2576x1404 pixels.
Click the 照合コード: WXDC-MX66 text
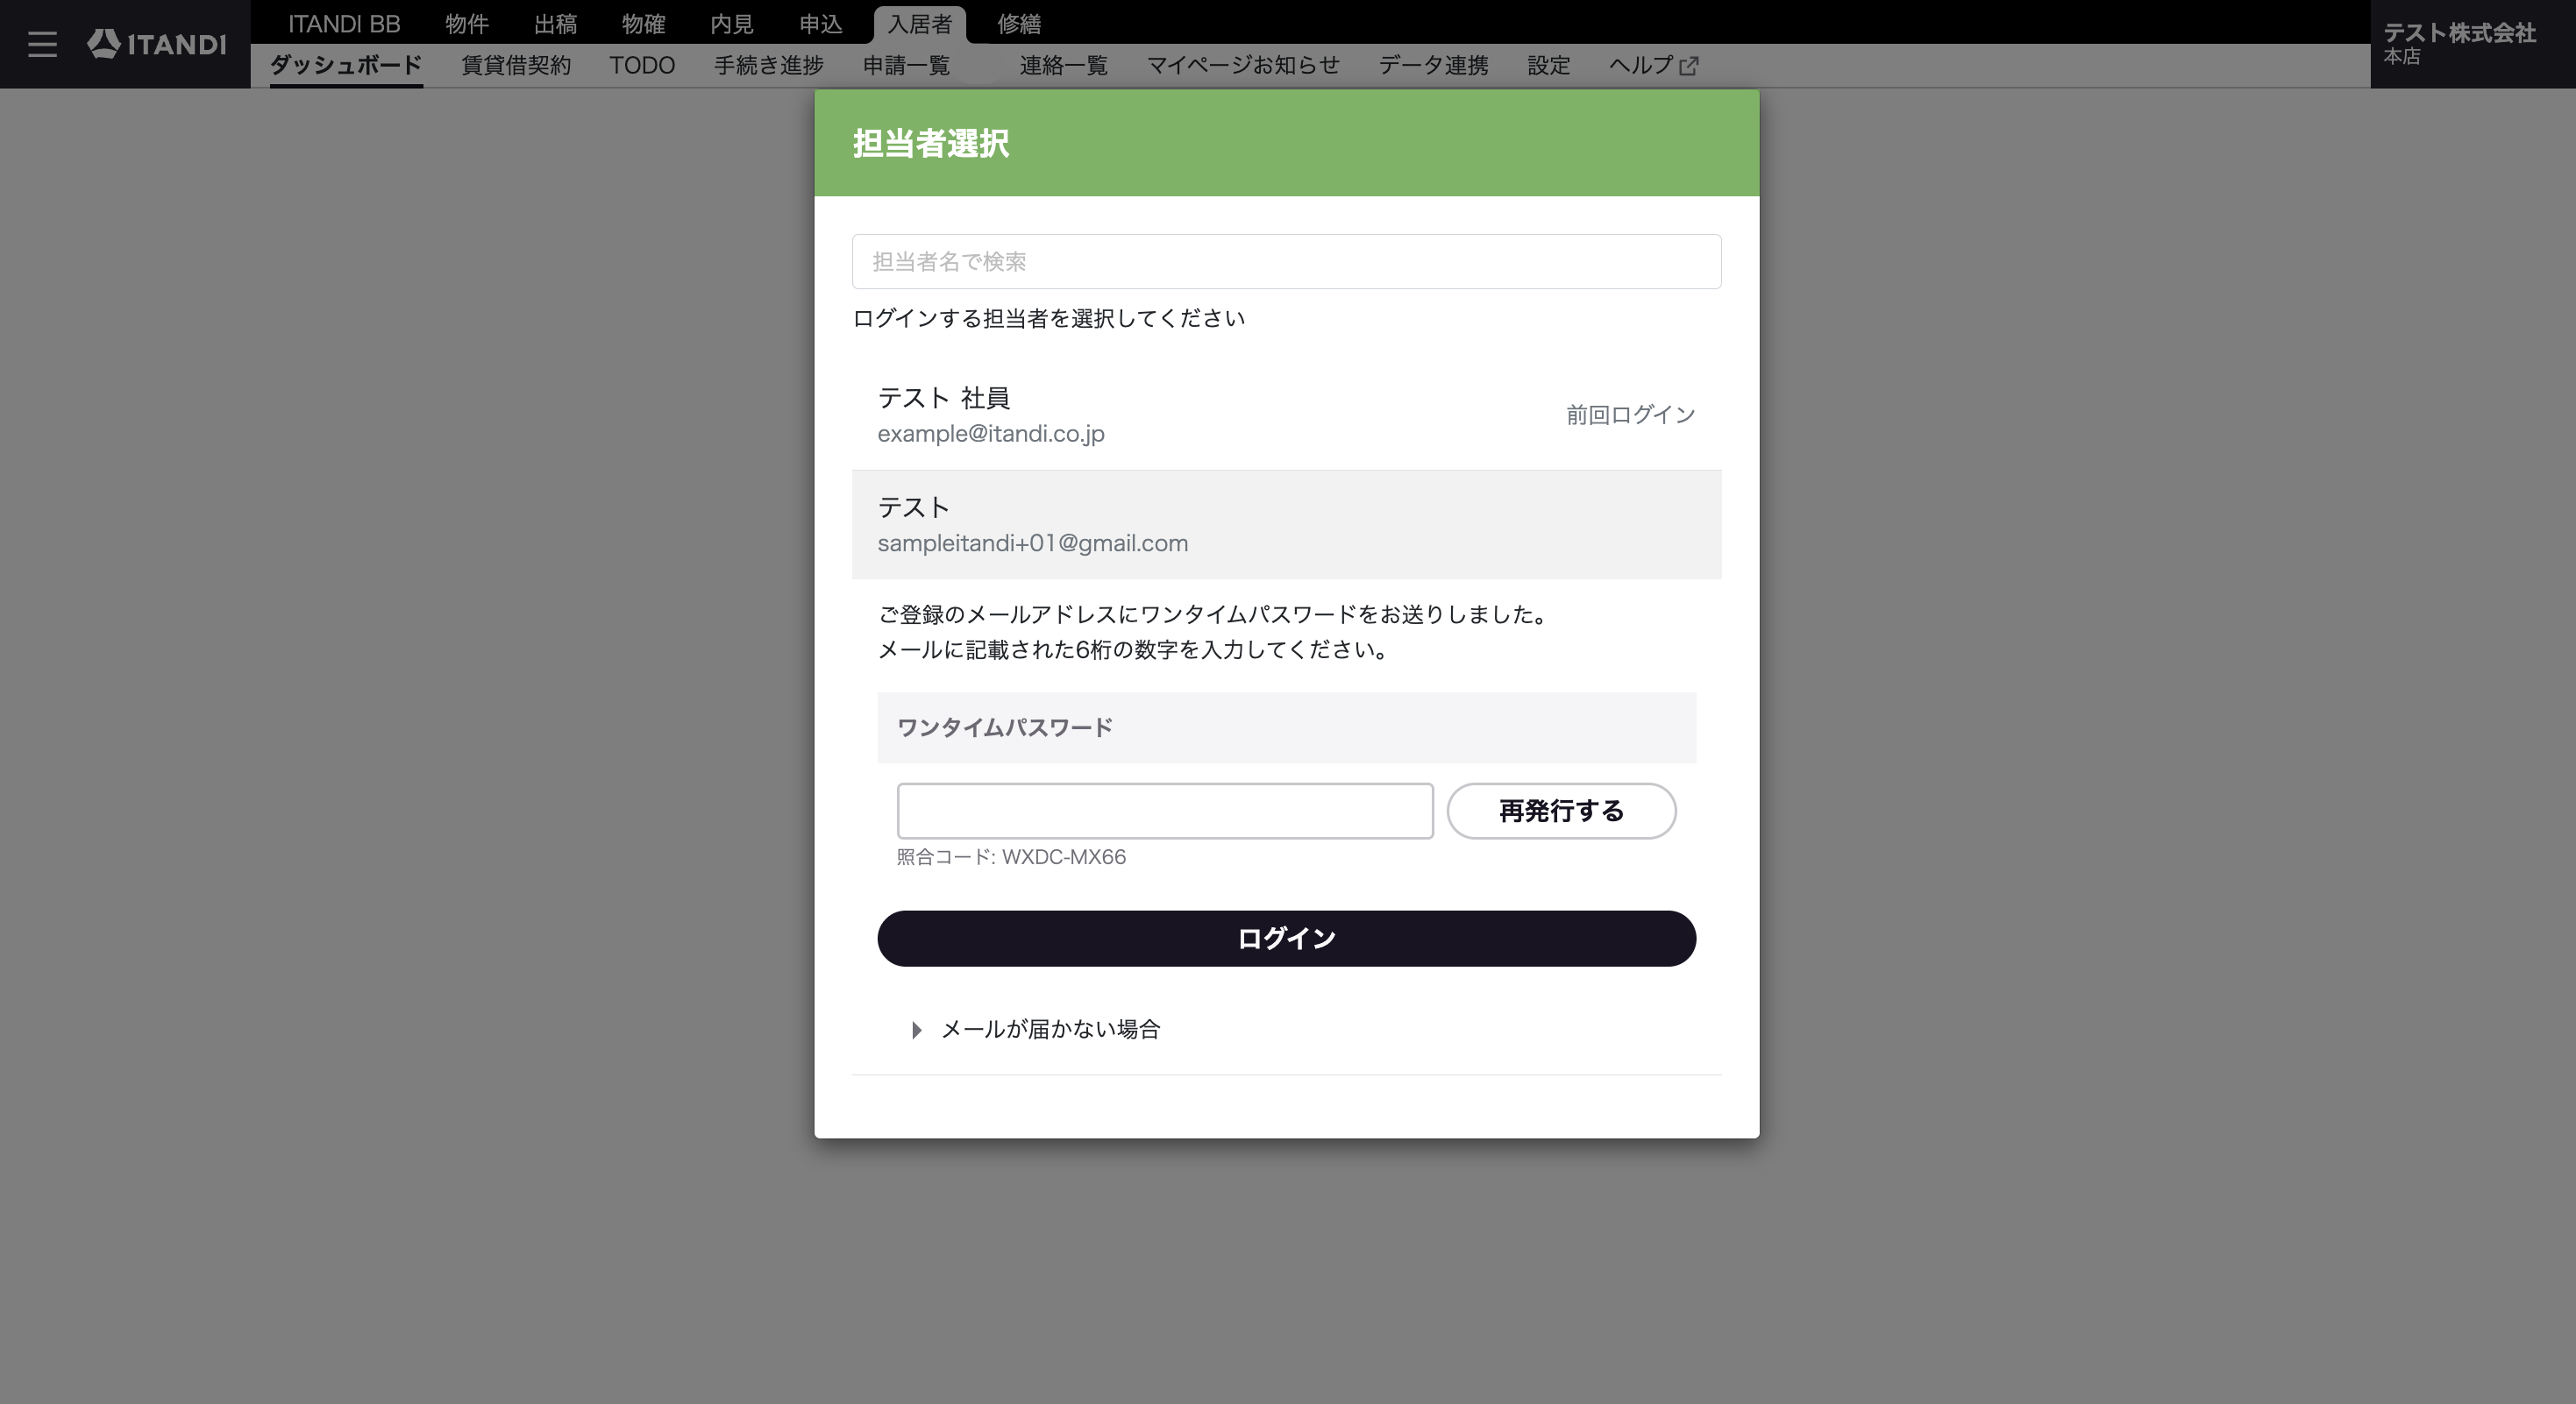pyautogui.click(x=1011, y=857)
